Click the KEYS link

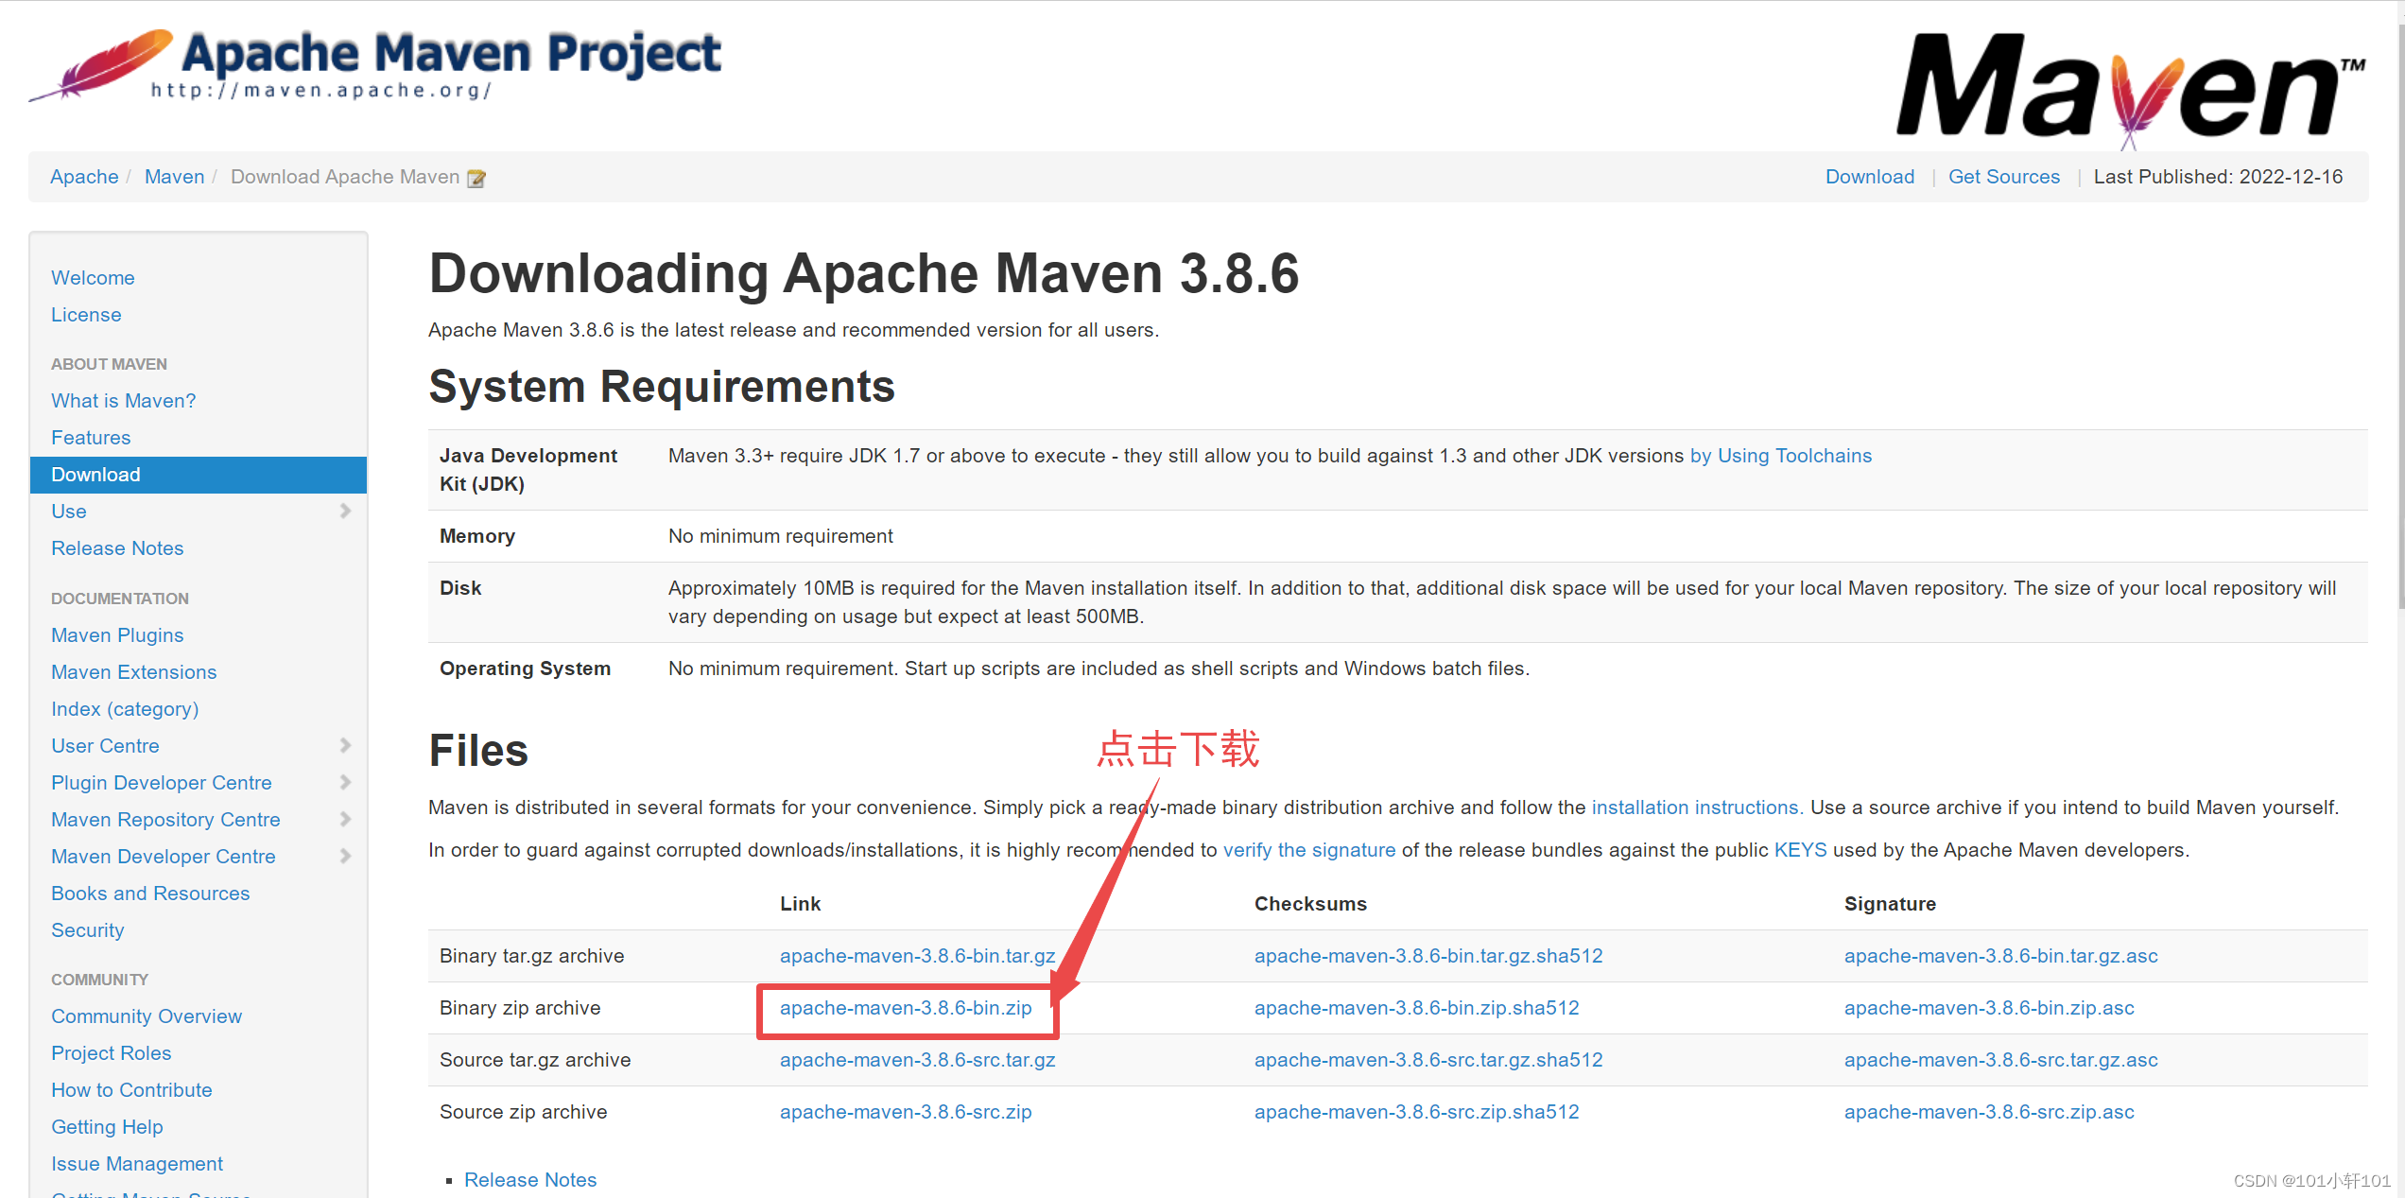pos(1800,850)
